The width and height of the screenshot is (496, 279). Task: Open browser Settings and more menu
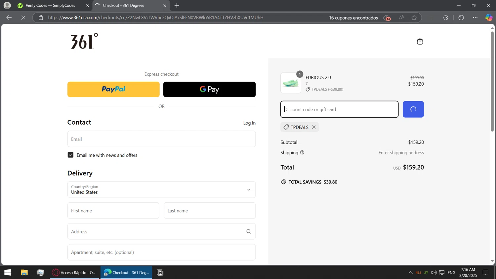475,18
